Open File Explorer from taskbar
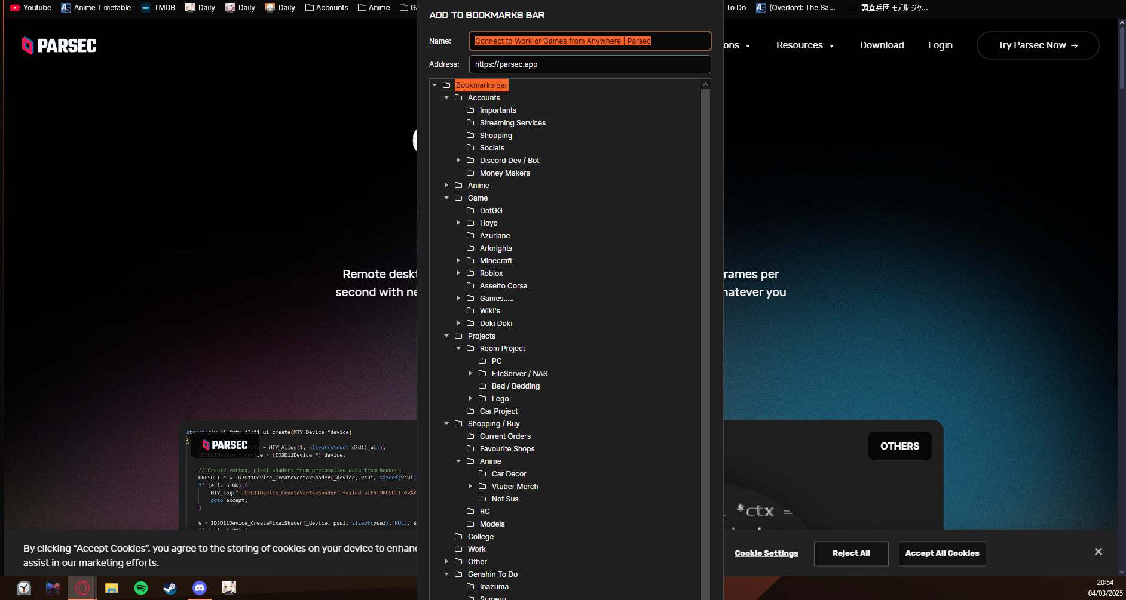Viewport: 1126px width, 600px height. (x=111, y=588)
